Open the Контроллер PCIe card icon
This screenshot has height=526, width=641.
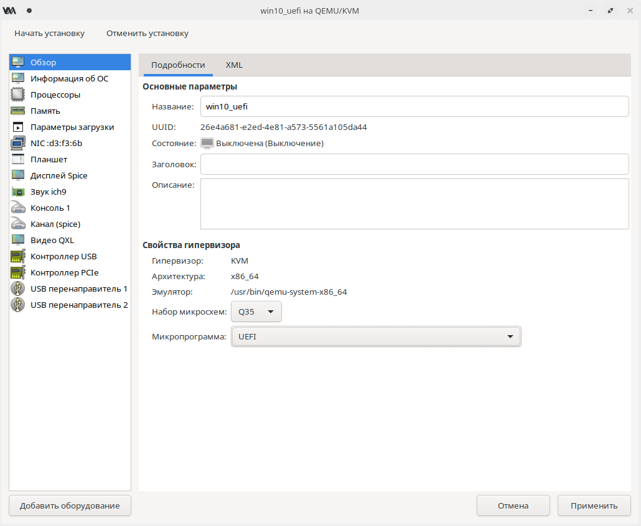[x=18, y=272]
